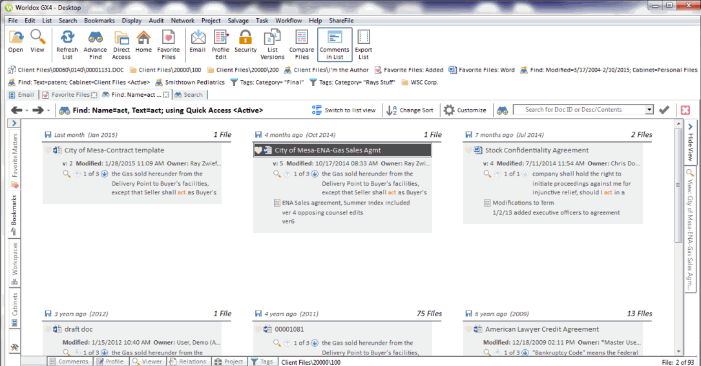Open the Bookmarks menu
The width and height of the screenshot is (701, 366).
pos(99,21)
